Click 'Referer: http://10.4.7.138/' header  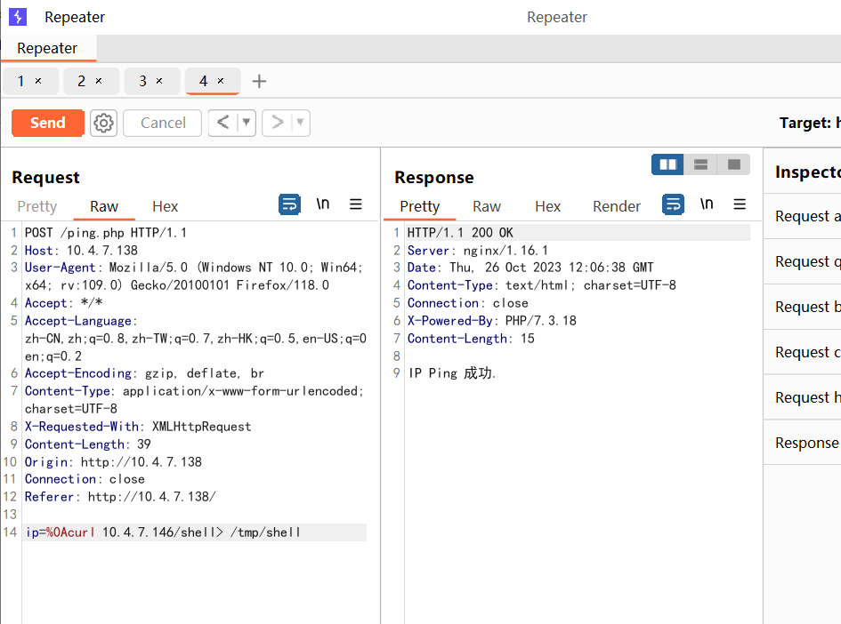[120, 497]
